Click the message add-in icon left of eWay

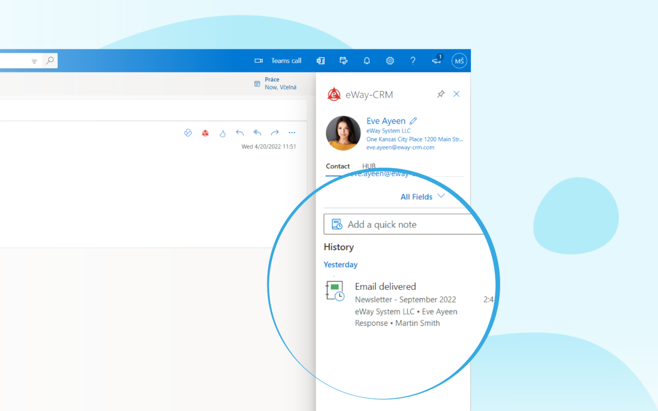pyautogui.click(x=188, y=133)
